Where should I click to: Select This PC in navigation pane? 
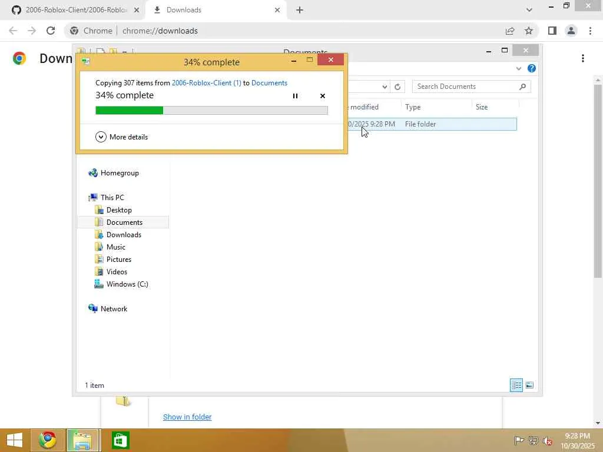(112, 198)
